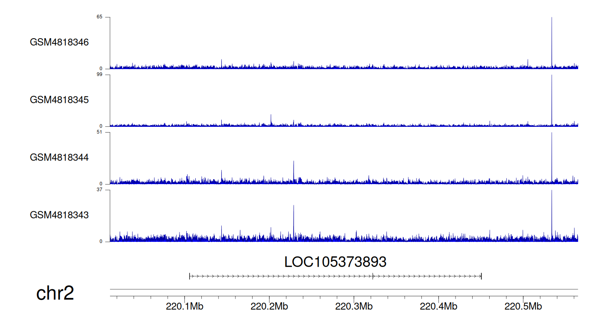
Task: Pick the 220.4Mb axis label
Action: pos(438,306)
